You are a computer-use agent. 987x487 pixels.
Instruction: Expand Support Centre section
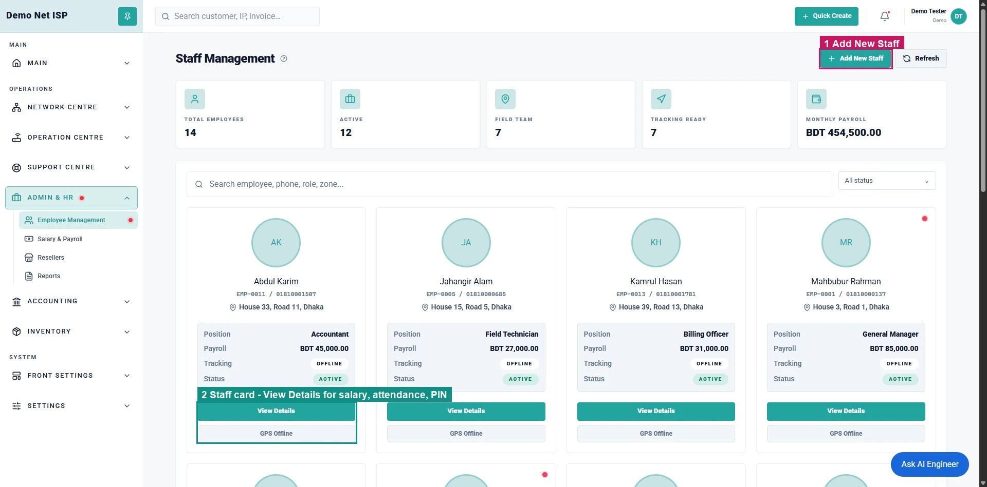coord(71,167)
